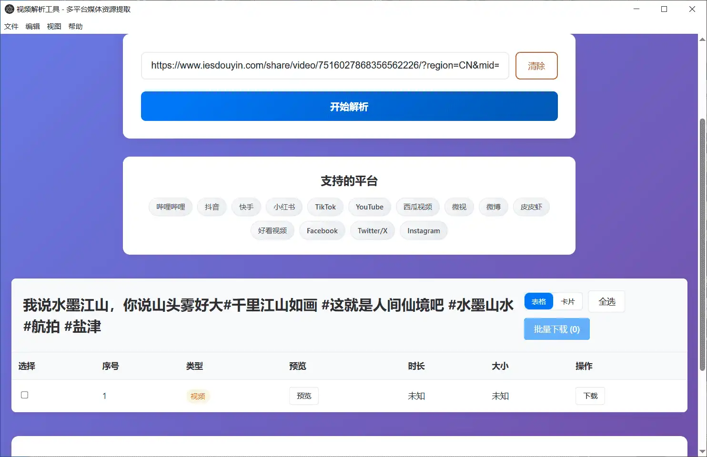This screenshot has height=457, width=707.
Task: Click the 清除 button to clear input
Action: point(536,66)
